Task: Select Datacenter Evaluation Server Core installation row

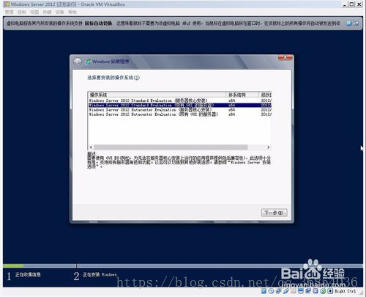Action: click(180, 110)
